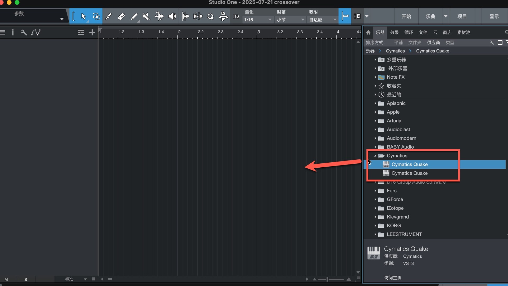Select the Paint (pencil) tool
Image resolution: width=508 pixels, height=286 pixels.
click(x=134, y=16)
